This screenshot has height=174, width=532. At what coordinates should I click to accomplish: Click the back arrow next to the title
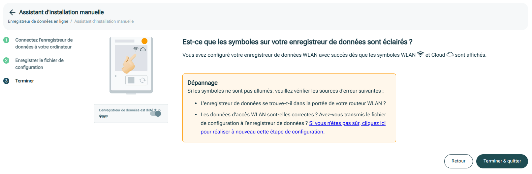(x=12, y=13)
